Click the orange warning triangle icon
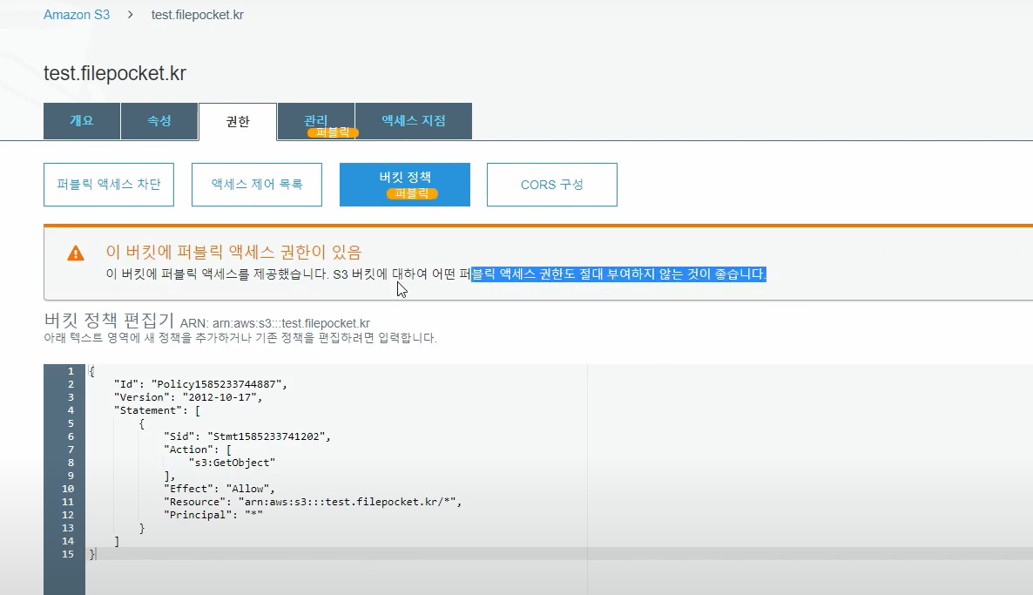Screen dimensions: 1033x595 tap(76, 253)
